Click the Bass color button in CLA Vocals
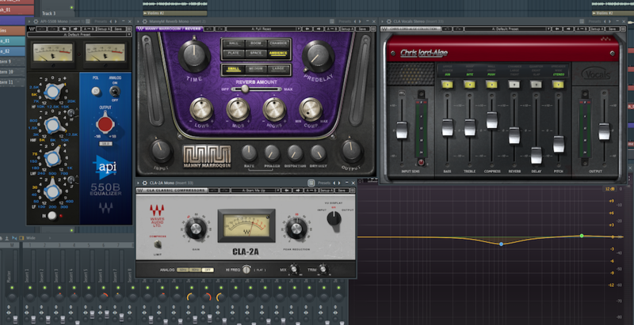The image size is (634, 325). click(447, 84)
